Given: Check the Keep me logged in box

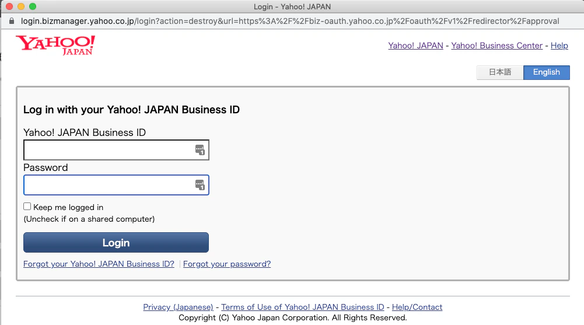Looking at the screenshot, I should pos(27,207).
